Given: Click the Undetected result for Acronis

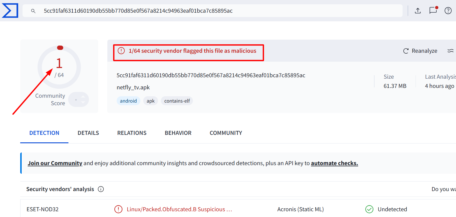Looking at the screenshot, I should [x=392, y=209].
